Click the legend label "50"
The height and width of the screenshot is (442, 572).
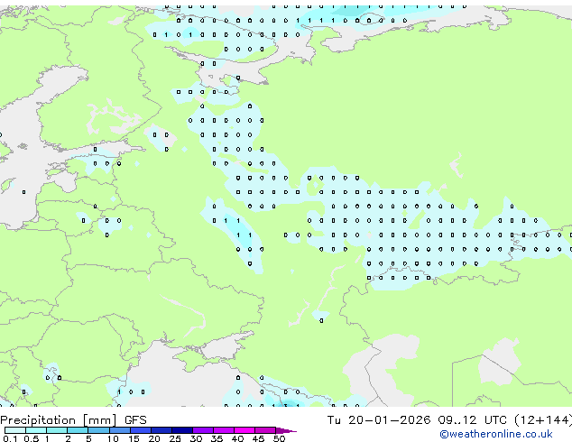click(x=279, y=438)
